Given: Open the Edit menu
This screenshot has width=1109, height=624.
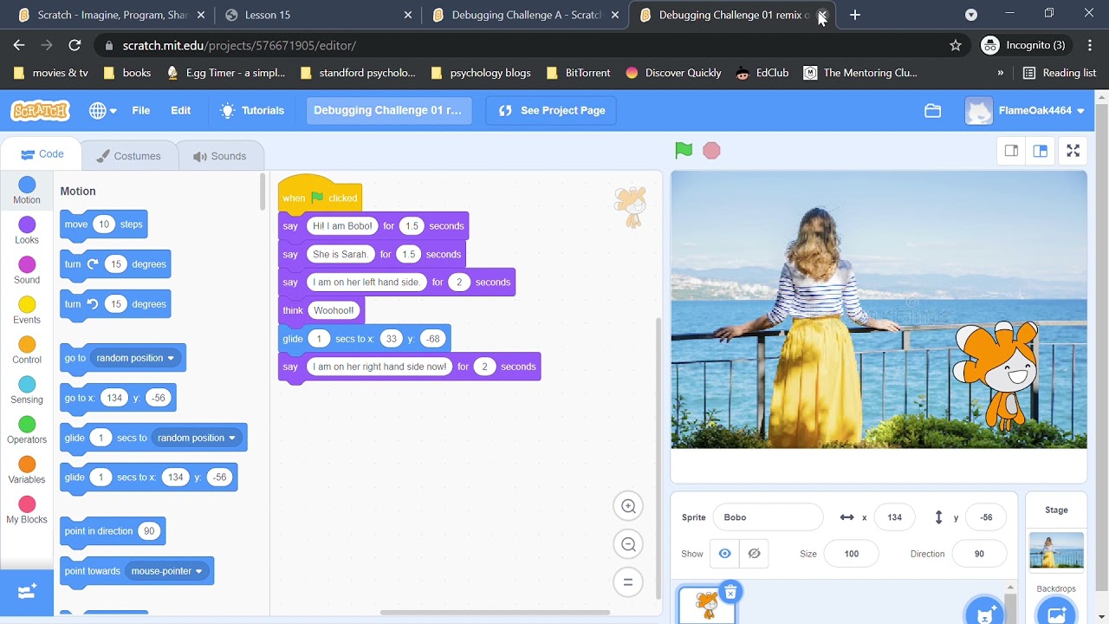Looking at the screenshot, I should (x=180, y=111).
